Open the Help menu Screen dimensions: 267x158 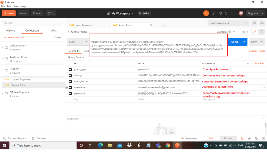23,6
